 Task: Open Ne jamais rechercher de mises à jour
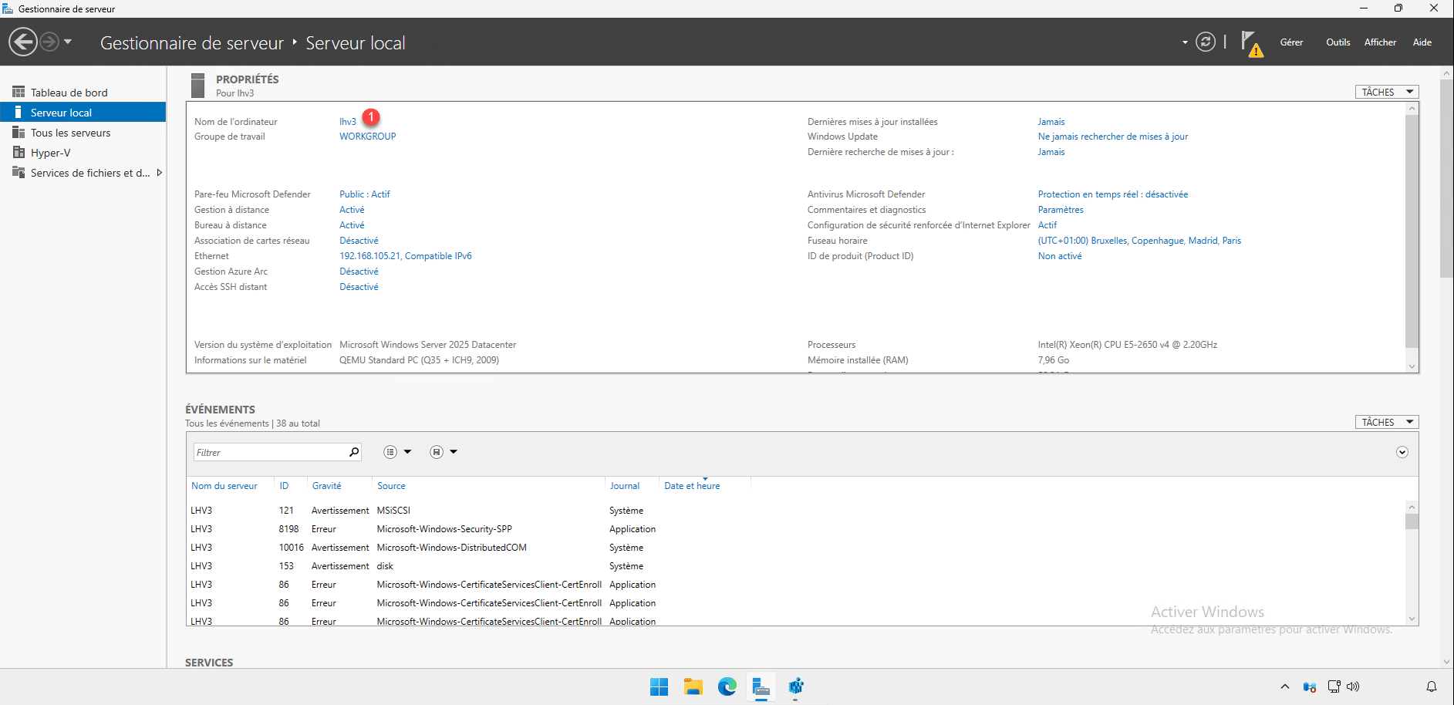point(1113,137)
